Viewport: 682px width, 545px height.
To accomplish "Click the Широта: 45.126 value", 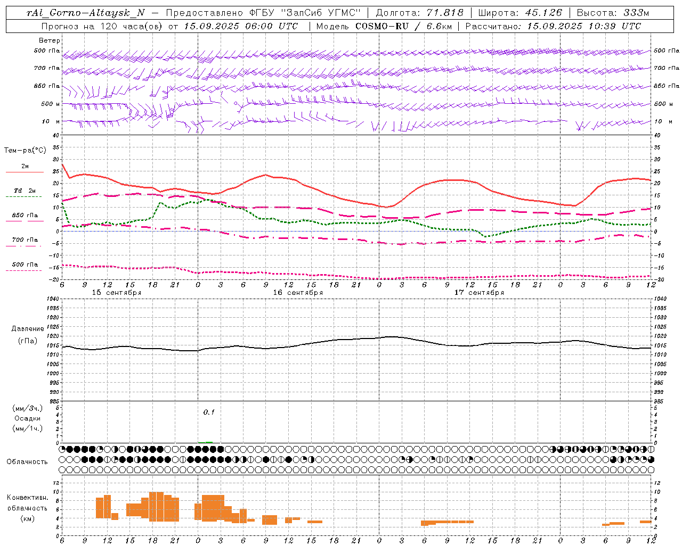I will point(520,13).
